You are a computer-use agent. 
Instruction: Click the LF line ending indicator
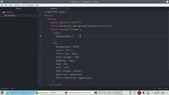tap(155, 89)
